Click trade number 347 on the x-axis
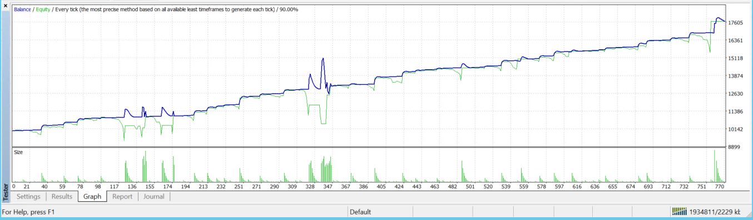Image resolution: width=753 pixels, height=220 pixels. point(328,187)
